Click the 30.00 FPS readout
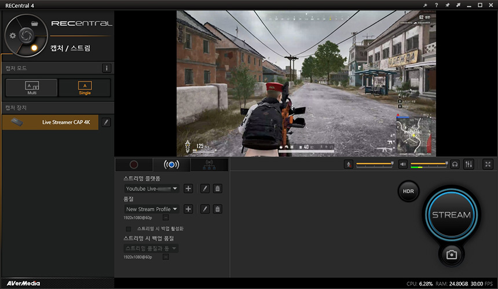This screenshot has height=289, width=498. pyautogui.click(x=481, y=284)
